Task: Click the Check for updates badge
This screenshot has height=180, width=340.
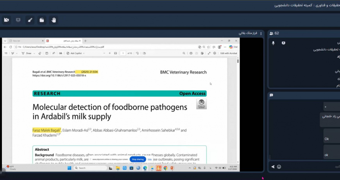Action: click(x=201, y=104)
